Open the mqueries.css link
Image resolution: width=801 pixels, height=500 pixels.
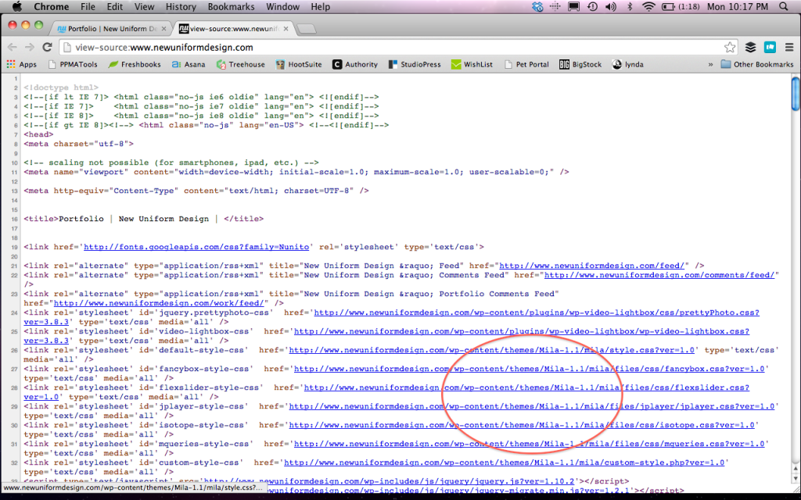pos(530,444)
